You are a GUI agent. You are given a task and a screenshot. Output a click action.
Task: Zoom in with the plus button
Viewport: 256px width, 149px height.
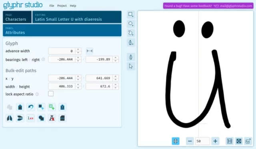pyautogui.click(x=215, y=141)
